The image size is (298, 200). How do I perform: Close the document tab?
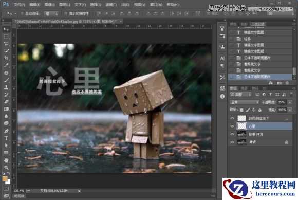tap(121, 21)
